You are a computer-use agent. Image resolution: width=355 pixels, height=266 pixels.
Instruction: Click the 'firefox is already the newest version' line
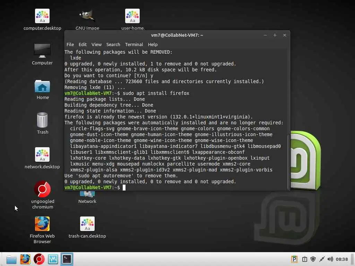(158, 117)
